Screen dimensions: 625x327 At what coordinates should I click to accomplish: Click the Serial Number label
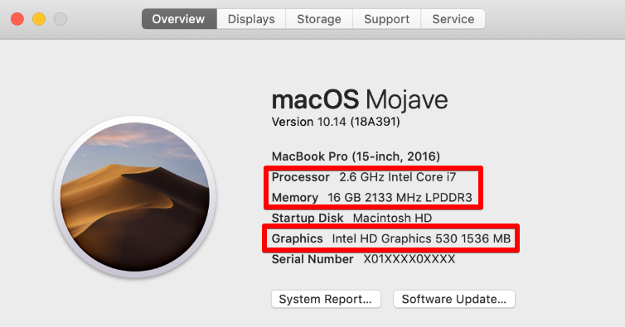(312, 259)
